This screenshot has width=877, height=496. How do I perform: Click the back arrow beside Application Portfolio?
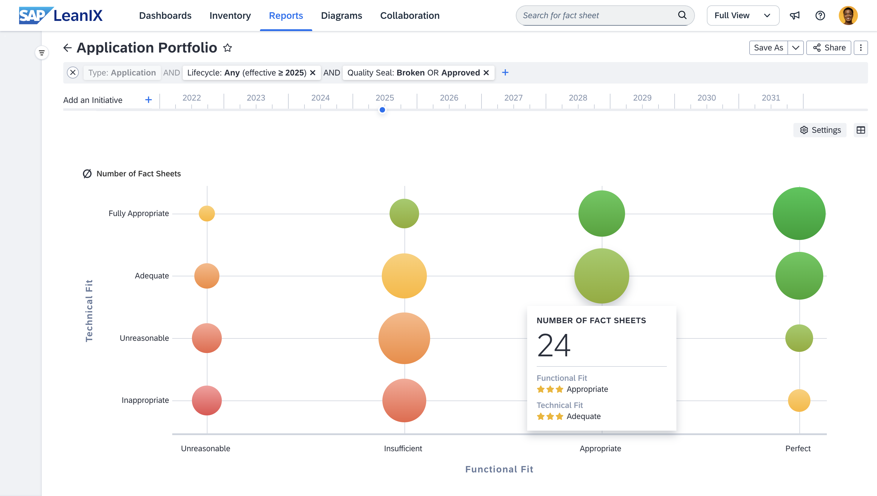click(67, 48)
